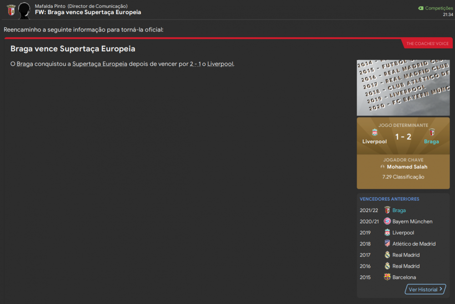The width and height of the screenshot is (455, 304).
Task: Open Braga in 2021/22 winners row
Action: 399,210
